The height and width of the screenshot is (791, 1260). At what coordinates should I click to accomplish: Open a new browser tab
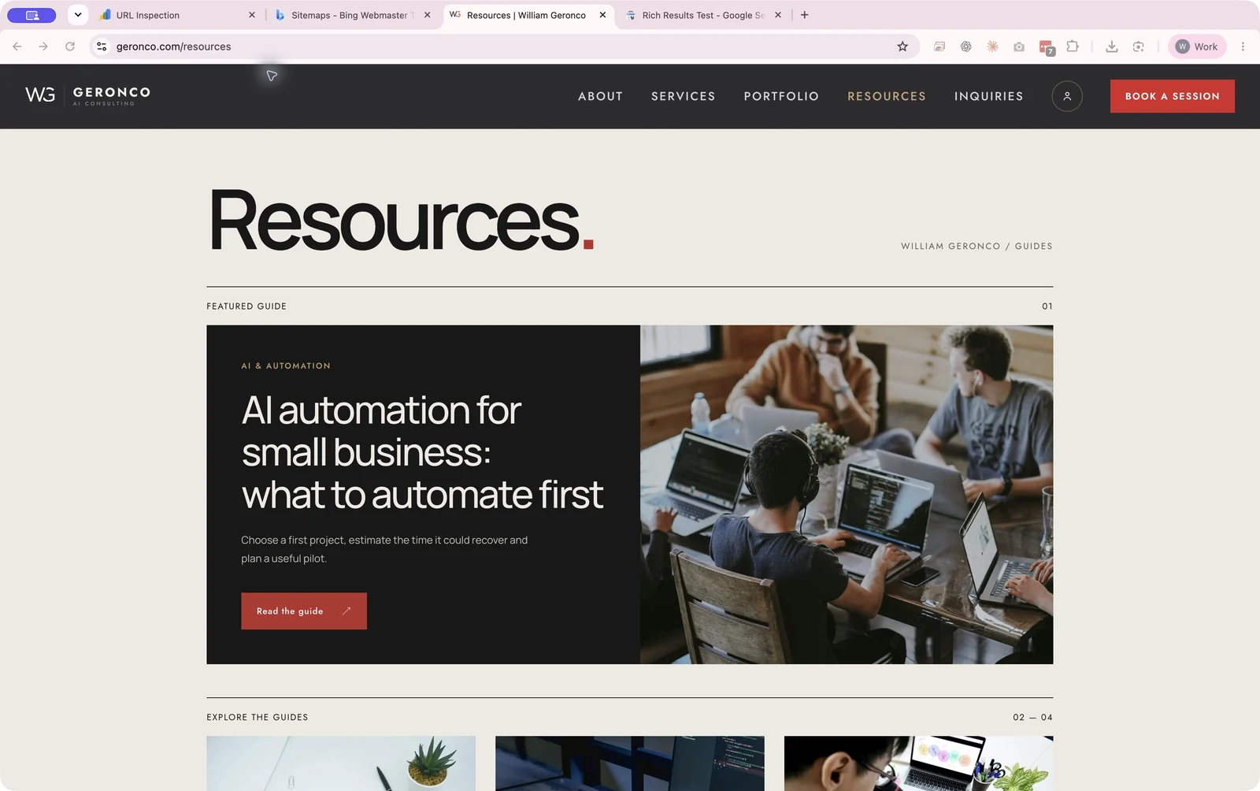[804, 15]
